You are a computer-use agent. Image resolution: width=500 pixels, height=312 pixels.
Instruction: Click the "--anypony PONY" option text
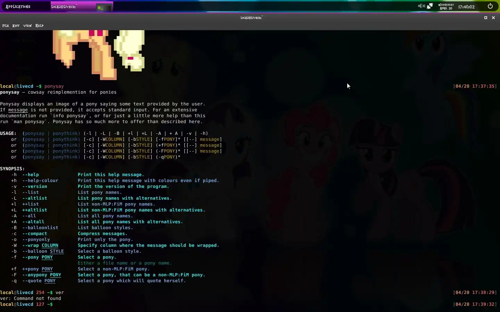[x=42, y=275]
